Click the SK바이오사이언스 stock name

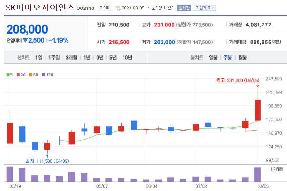pos(40,8)
